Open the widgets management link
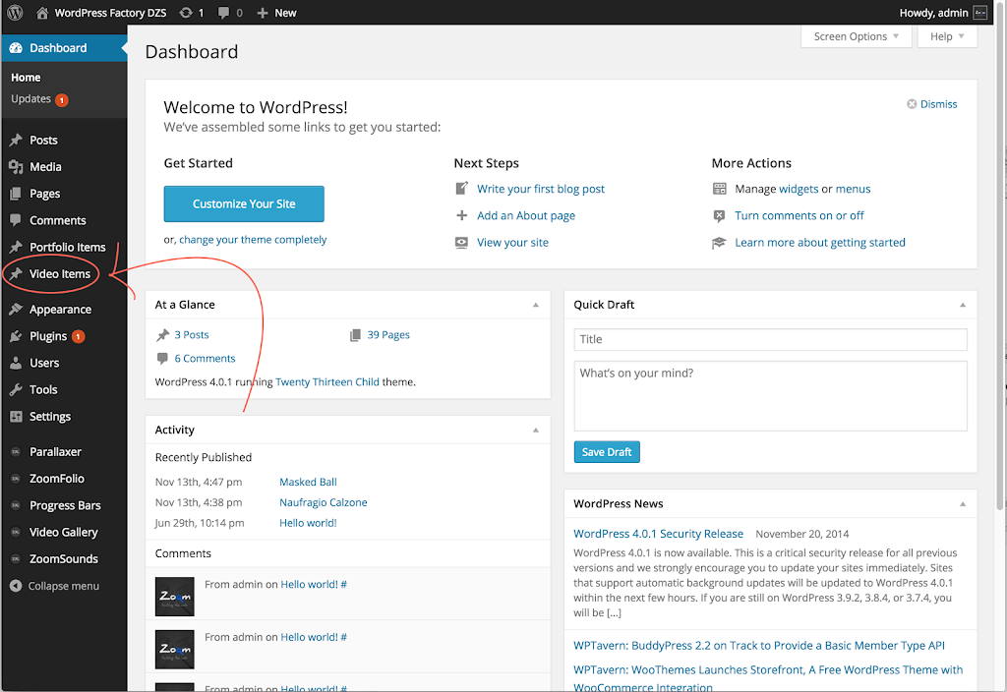The image size is (1007, 692). coord(799,189)
